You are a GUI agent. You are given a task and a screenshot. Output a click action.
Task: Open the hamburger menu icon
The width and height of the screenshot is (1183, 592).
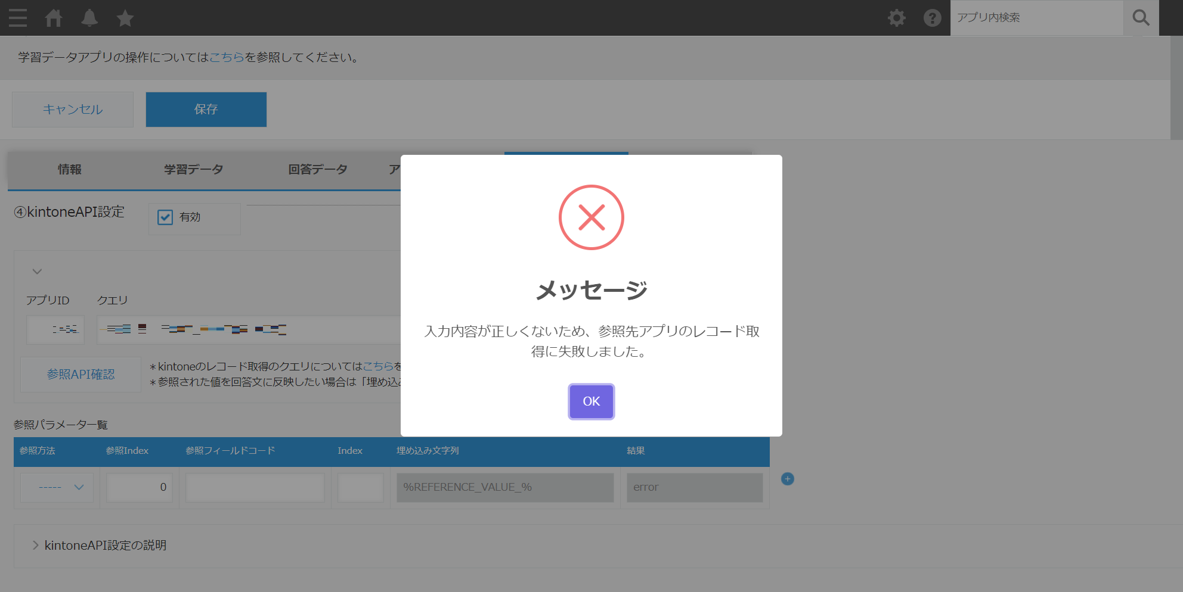[18, 18]
